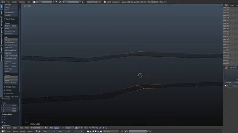This screenshot has width=238, height=133.
Task: Click the Bisect button
Action: pos(11,71)
